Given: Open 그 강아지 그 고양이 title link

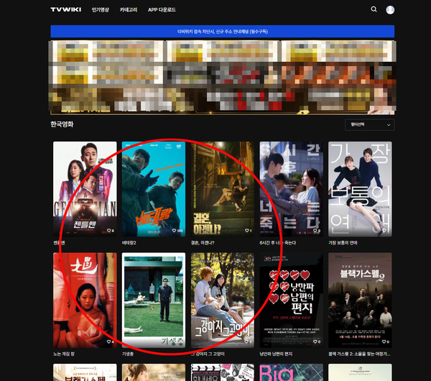Looking at the screenshot, I should click(x=208, y=354).
